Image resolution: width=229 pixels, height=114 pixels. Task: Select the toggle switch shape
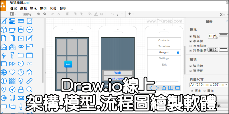point(12,21)
